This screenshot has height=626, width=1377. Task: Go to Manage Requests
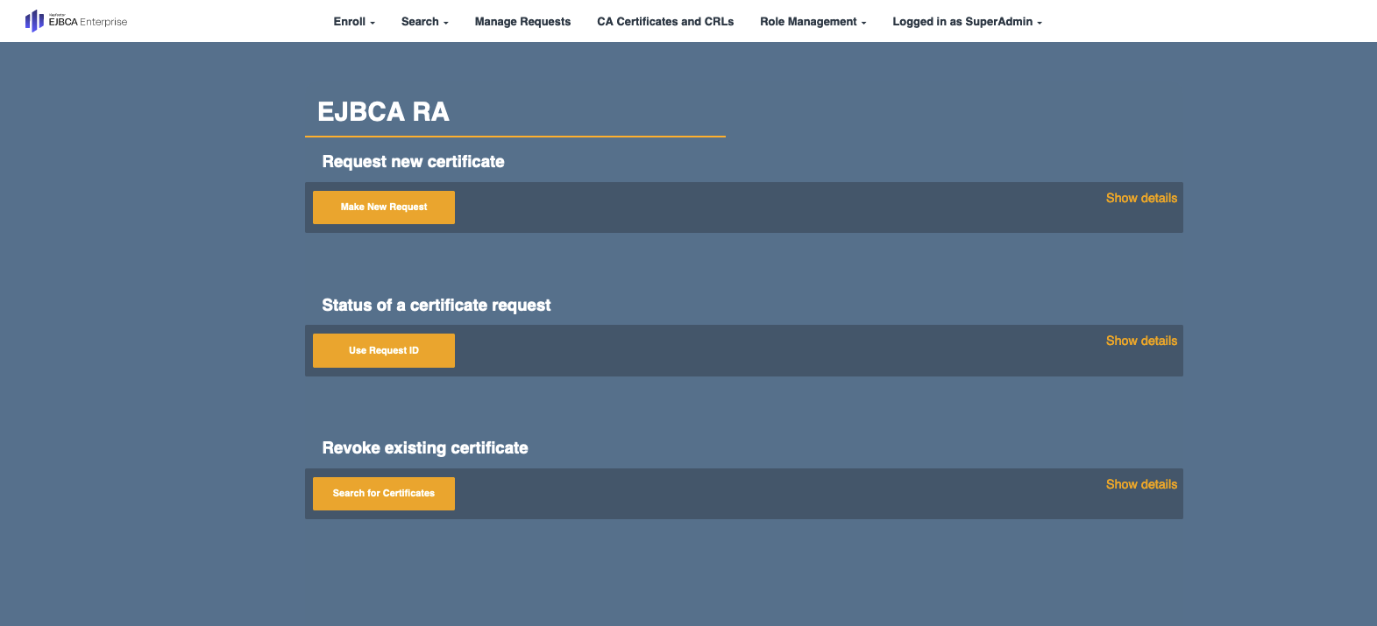click(522, 22)
